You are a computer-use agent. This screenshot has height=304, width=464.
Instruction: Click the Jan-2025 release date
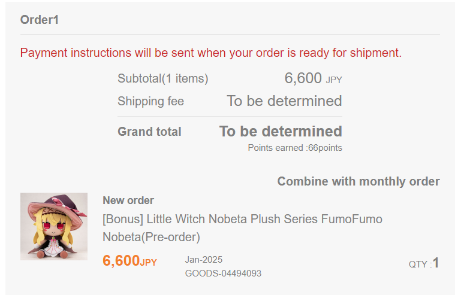coord(204,260)
